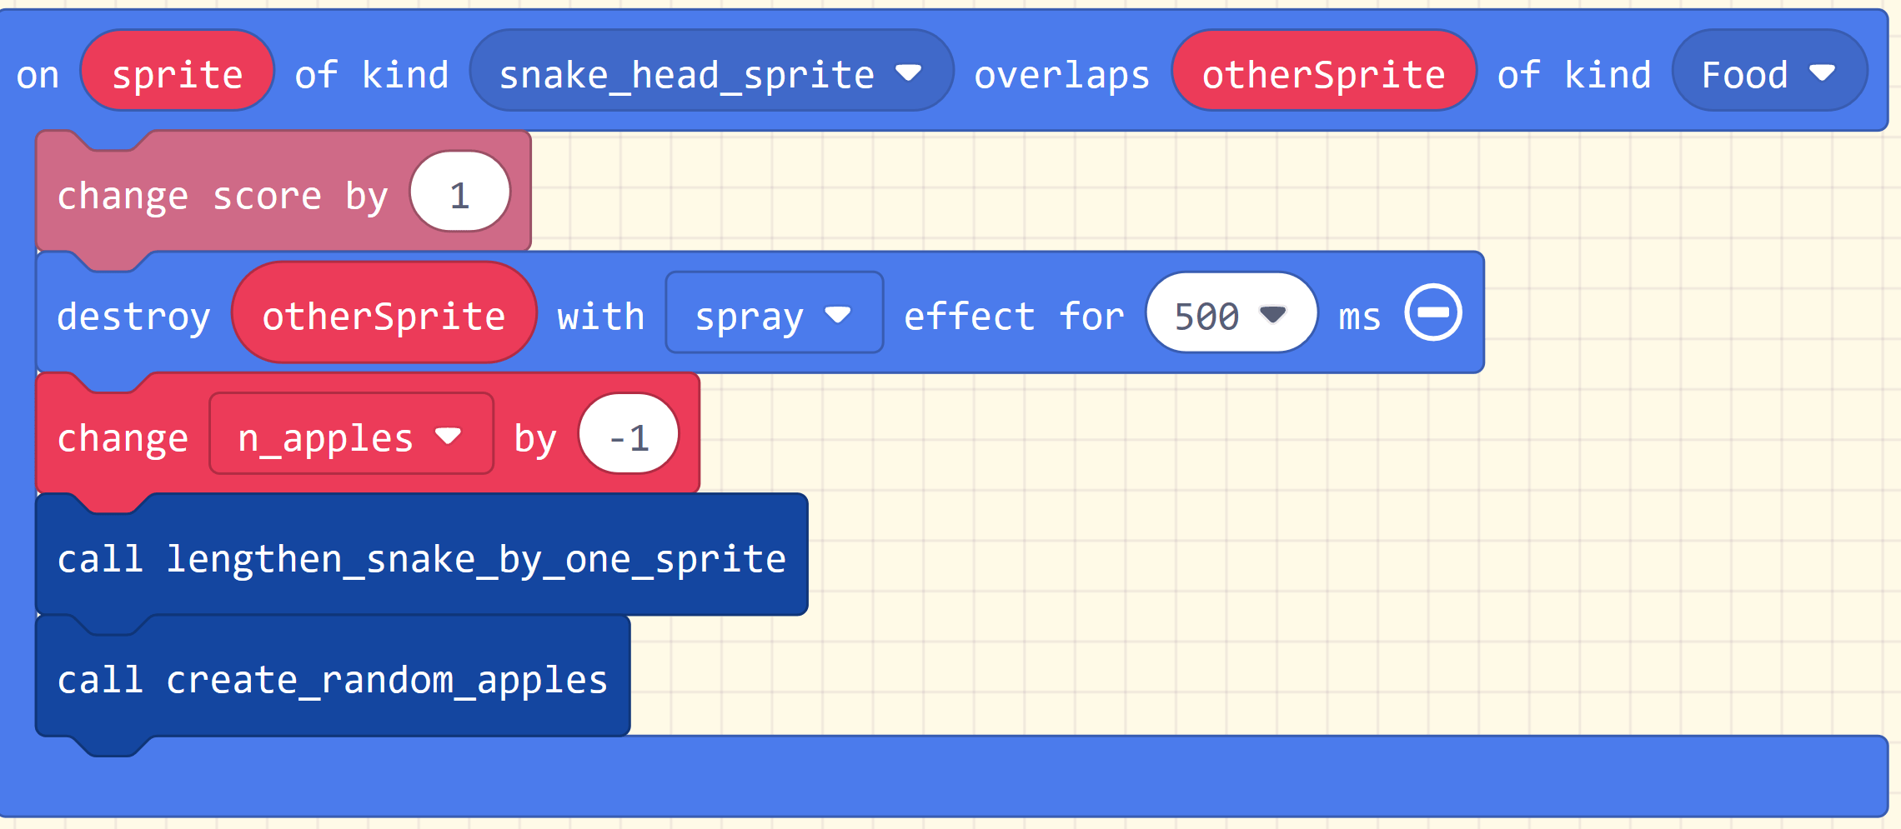Select the sprite variable in the event header
This screenshot has height=829, width=1901.
[178, 71]
